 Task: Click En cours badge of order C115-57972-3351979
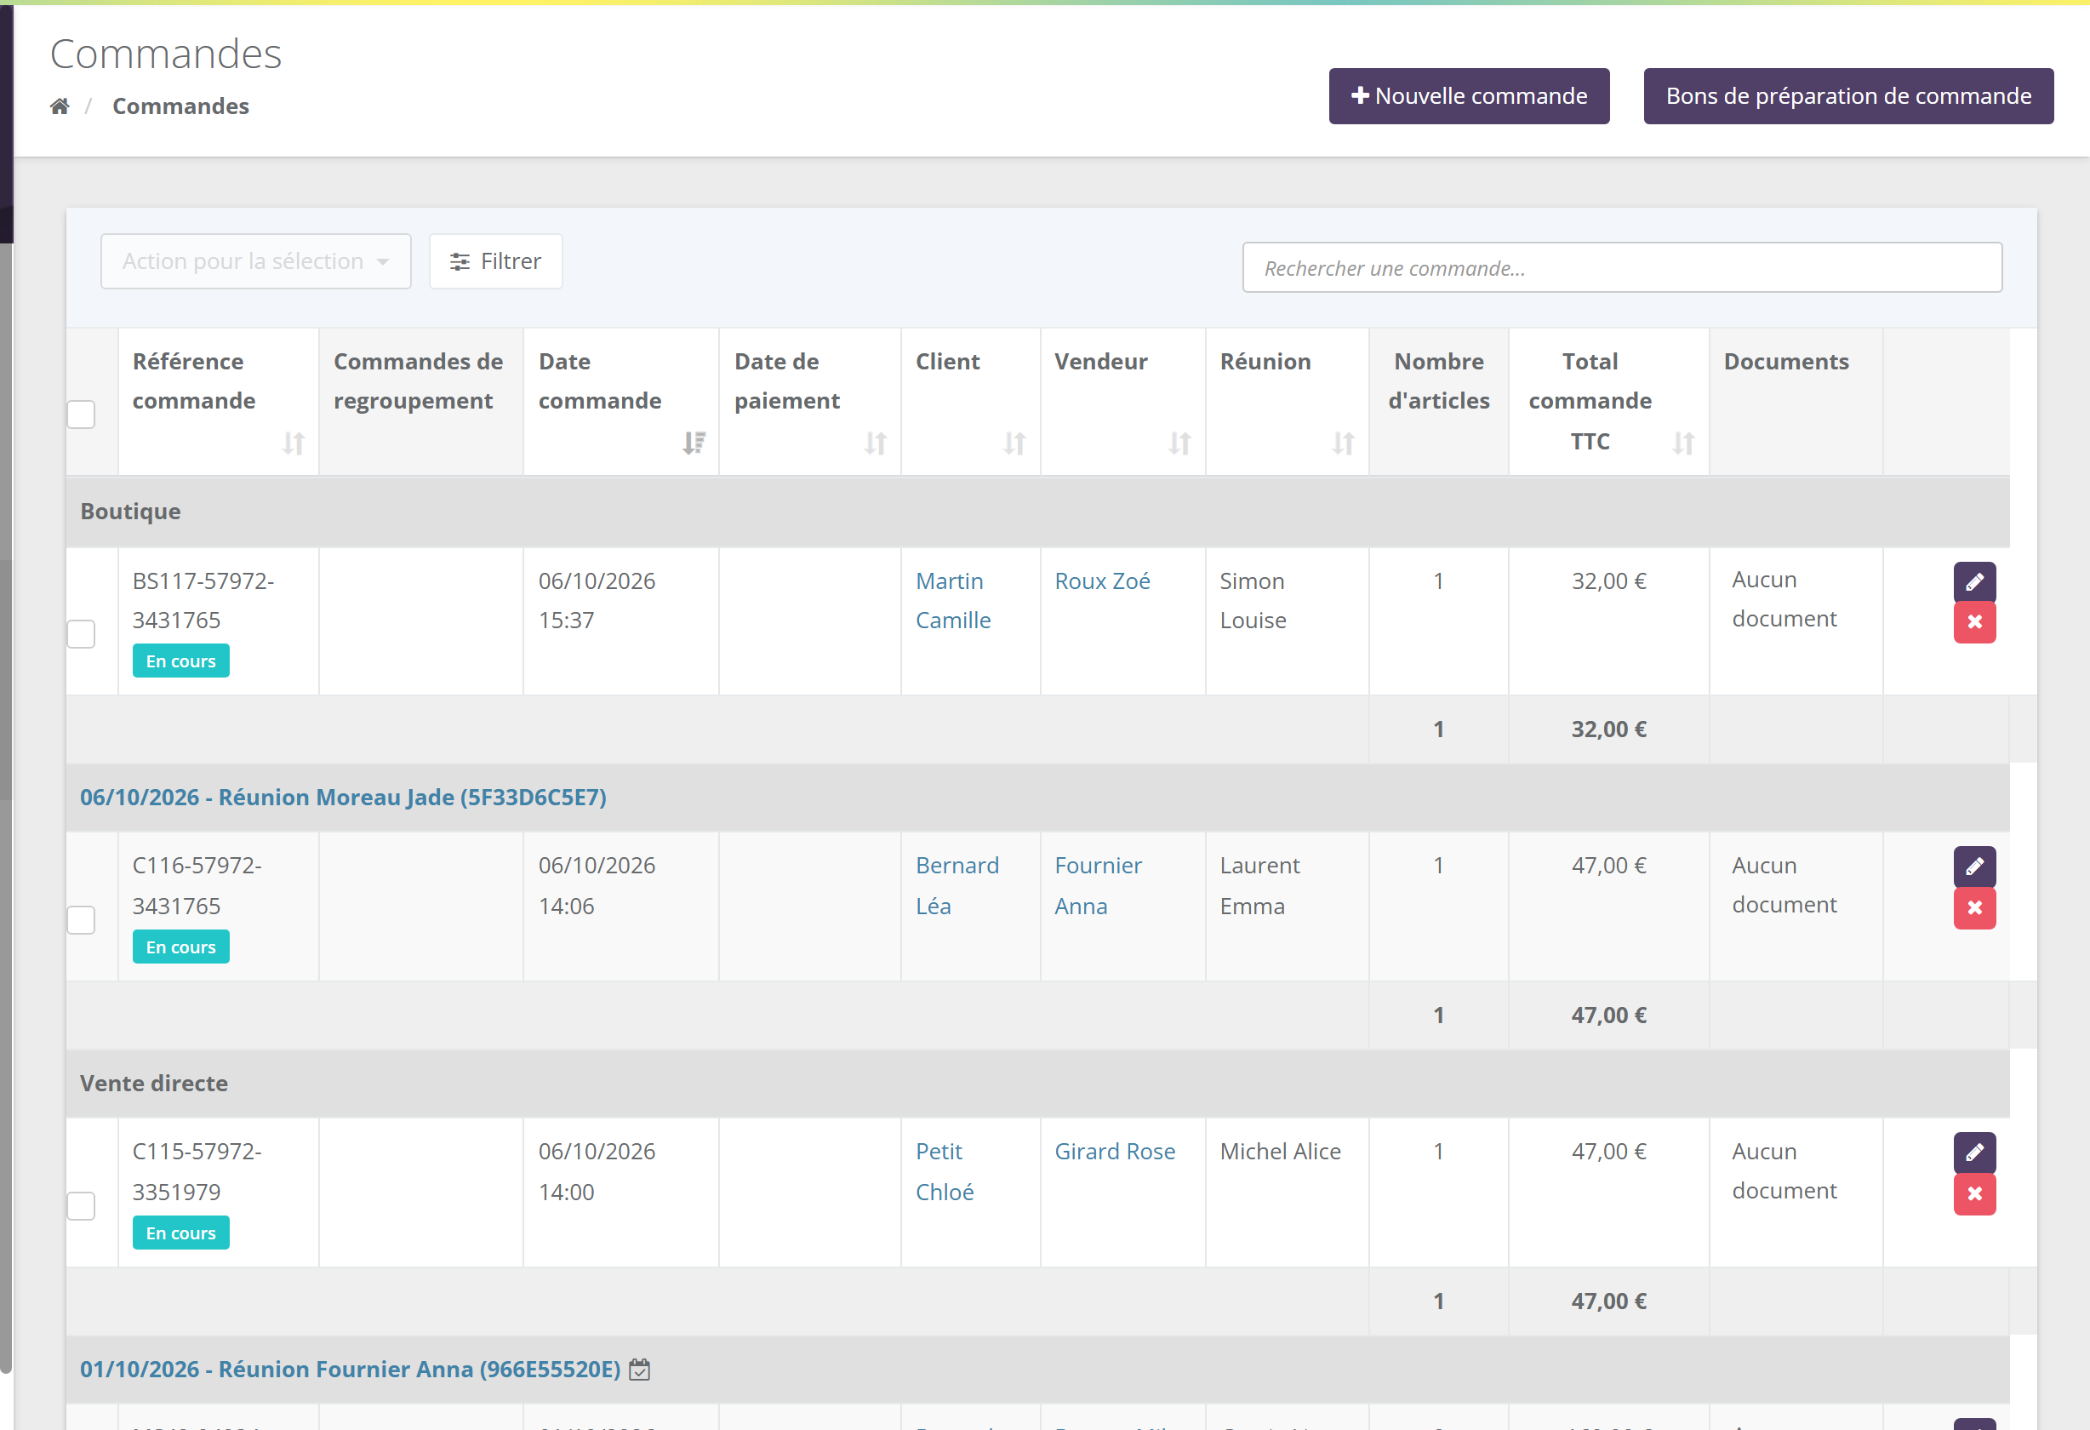tap(180, 1233)
